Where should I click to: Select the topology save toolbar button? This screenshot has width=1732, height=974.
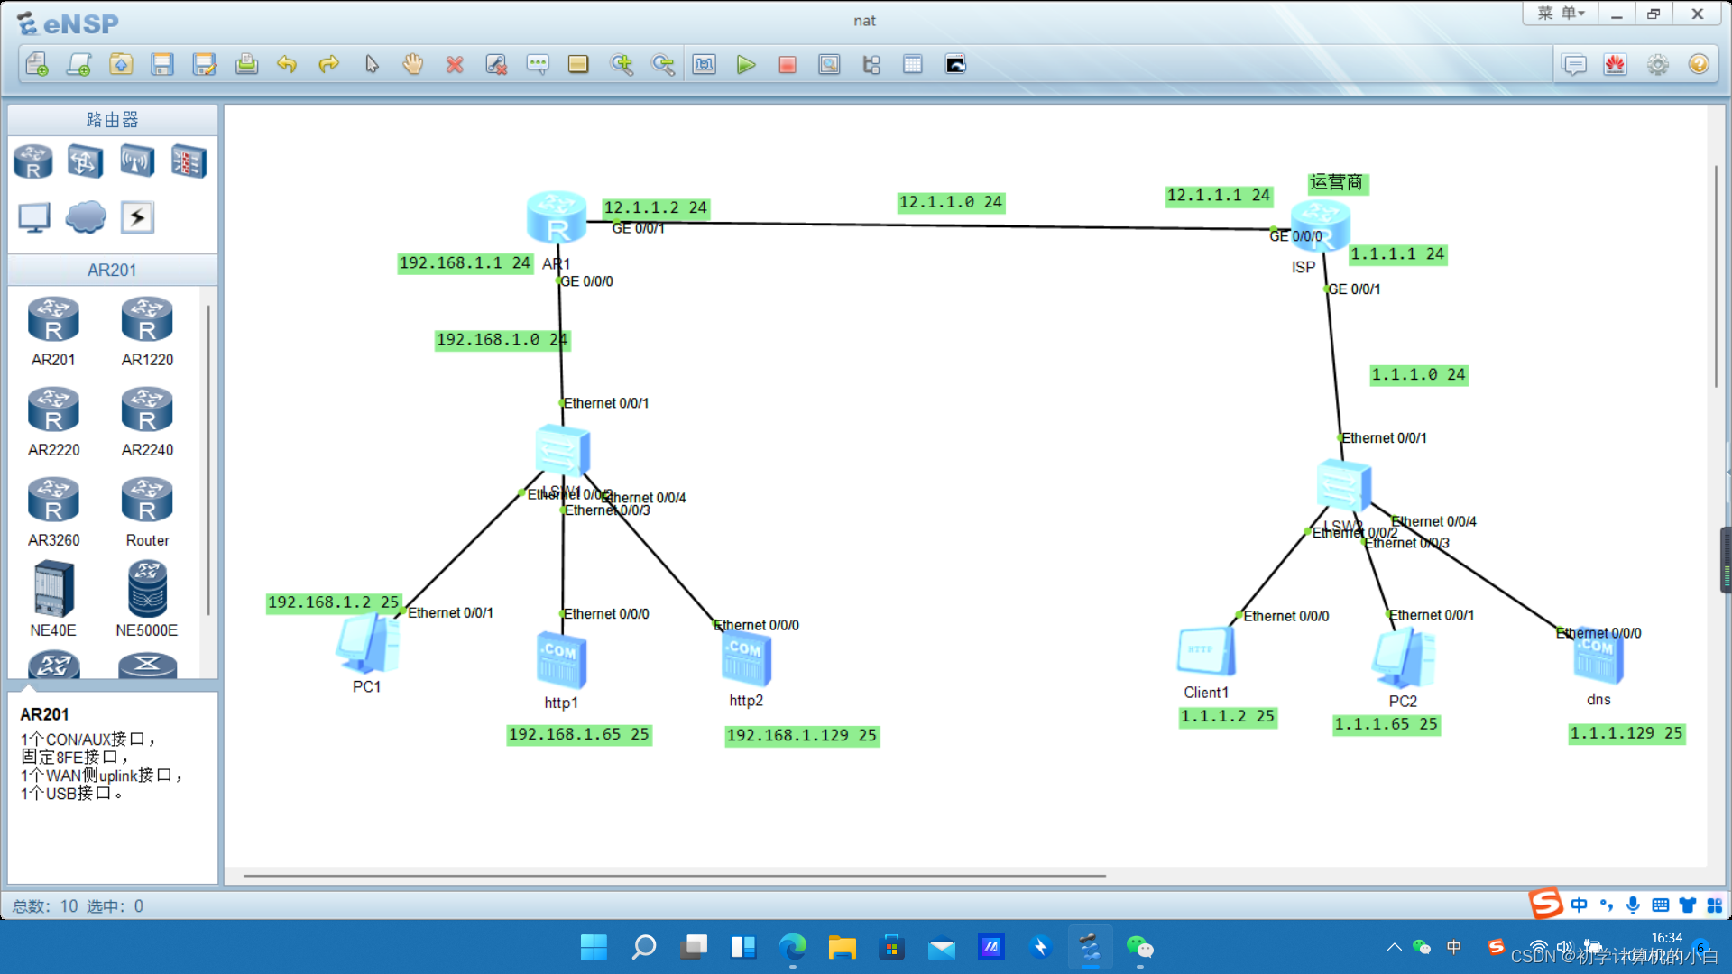click(x=161, y=64)
